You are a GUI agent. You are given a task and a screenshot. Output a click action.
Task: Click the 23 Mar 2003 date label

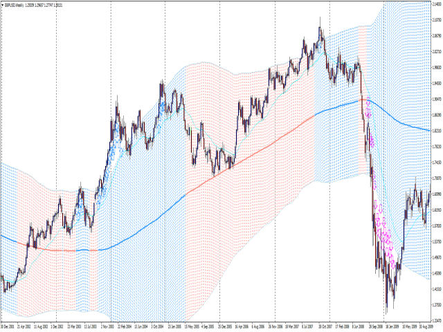74,326
